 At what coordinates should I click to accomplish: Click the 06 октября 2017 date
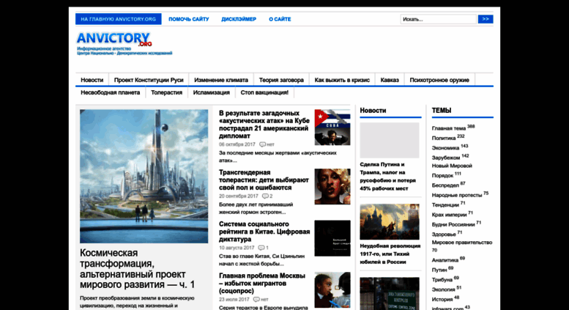237,144
